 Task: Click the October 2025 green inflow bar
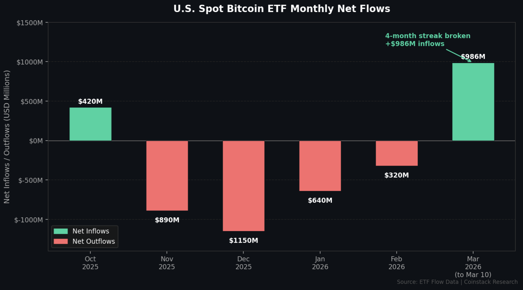pos(90,124)
